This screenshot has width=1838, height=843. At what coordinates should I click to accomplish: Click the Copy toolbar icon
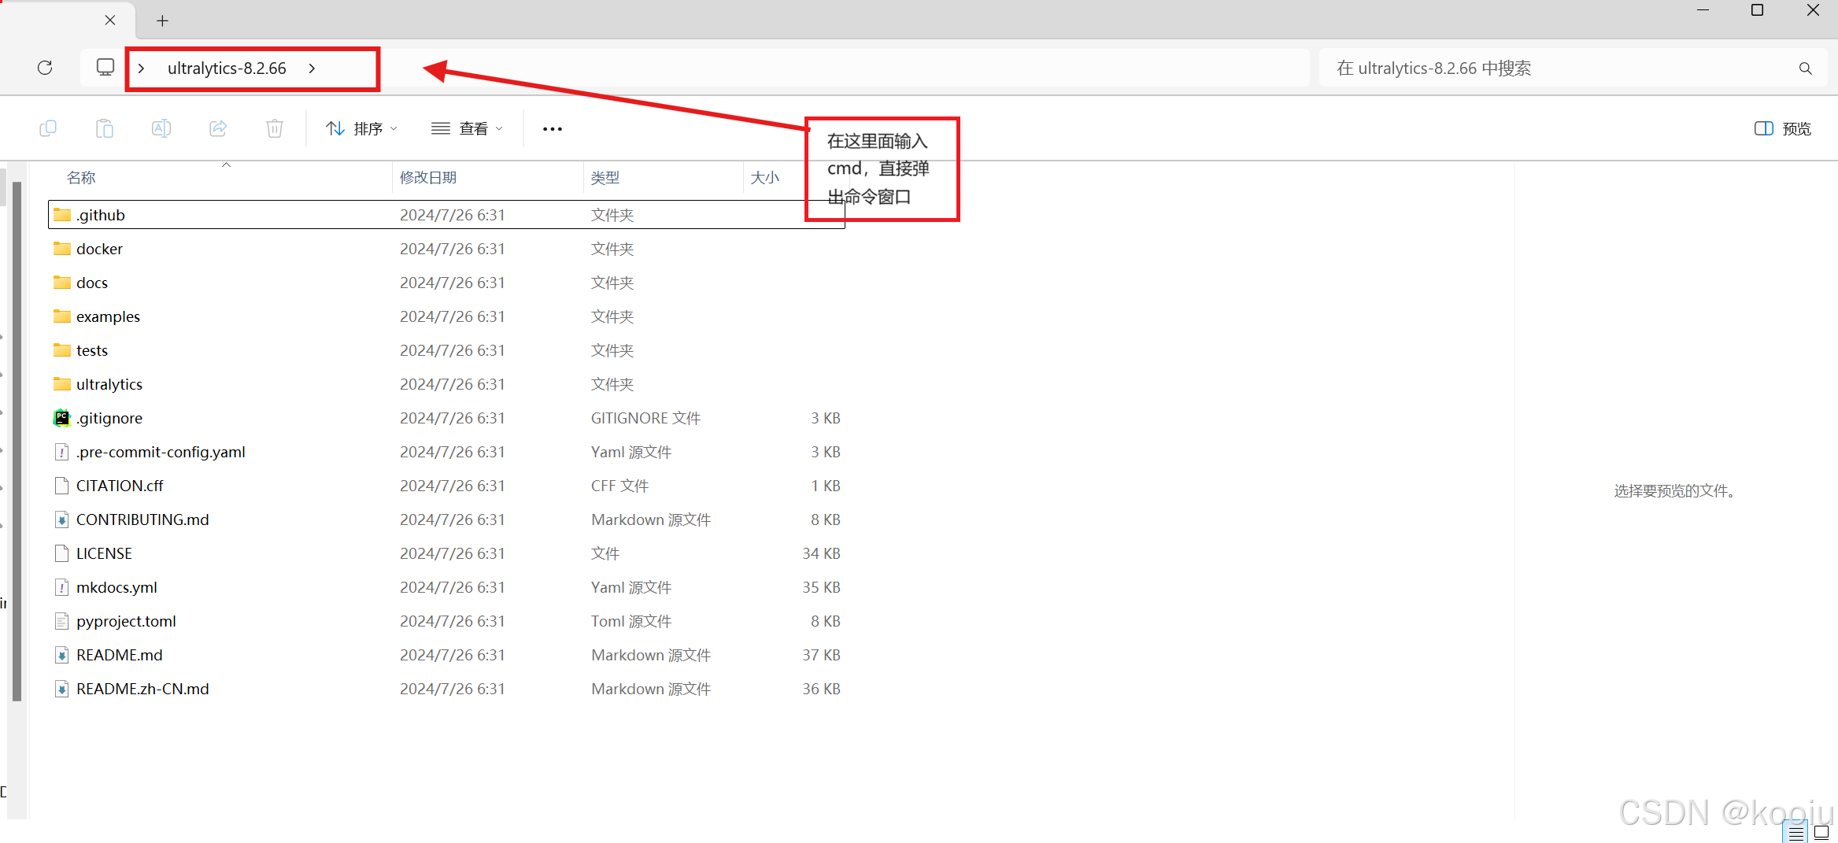48,128
